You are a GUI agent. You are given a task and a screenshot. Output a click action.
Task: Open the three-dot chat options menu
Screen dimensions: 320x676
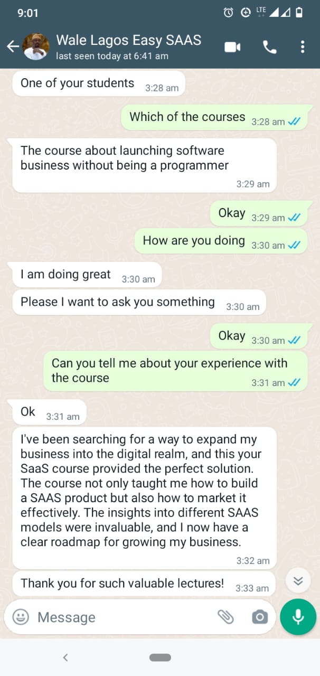tap(303, 46)
